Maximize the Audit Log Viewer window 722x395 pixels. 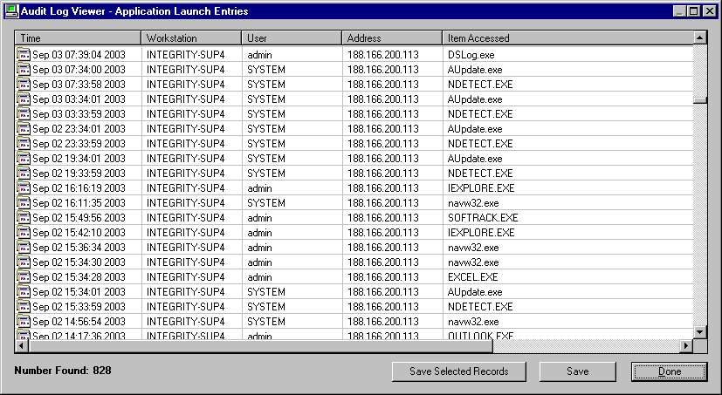pos(693,11)
